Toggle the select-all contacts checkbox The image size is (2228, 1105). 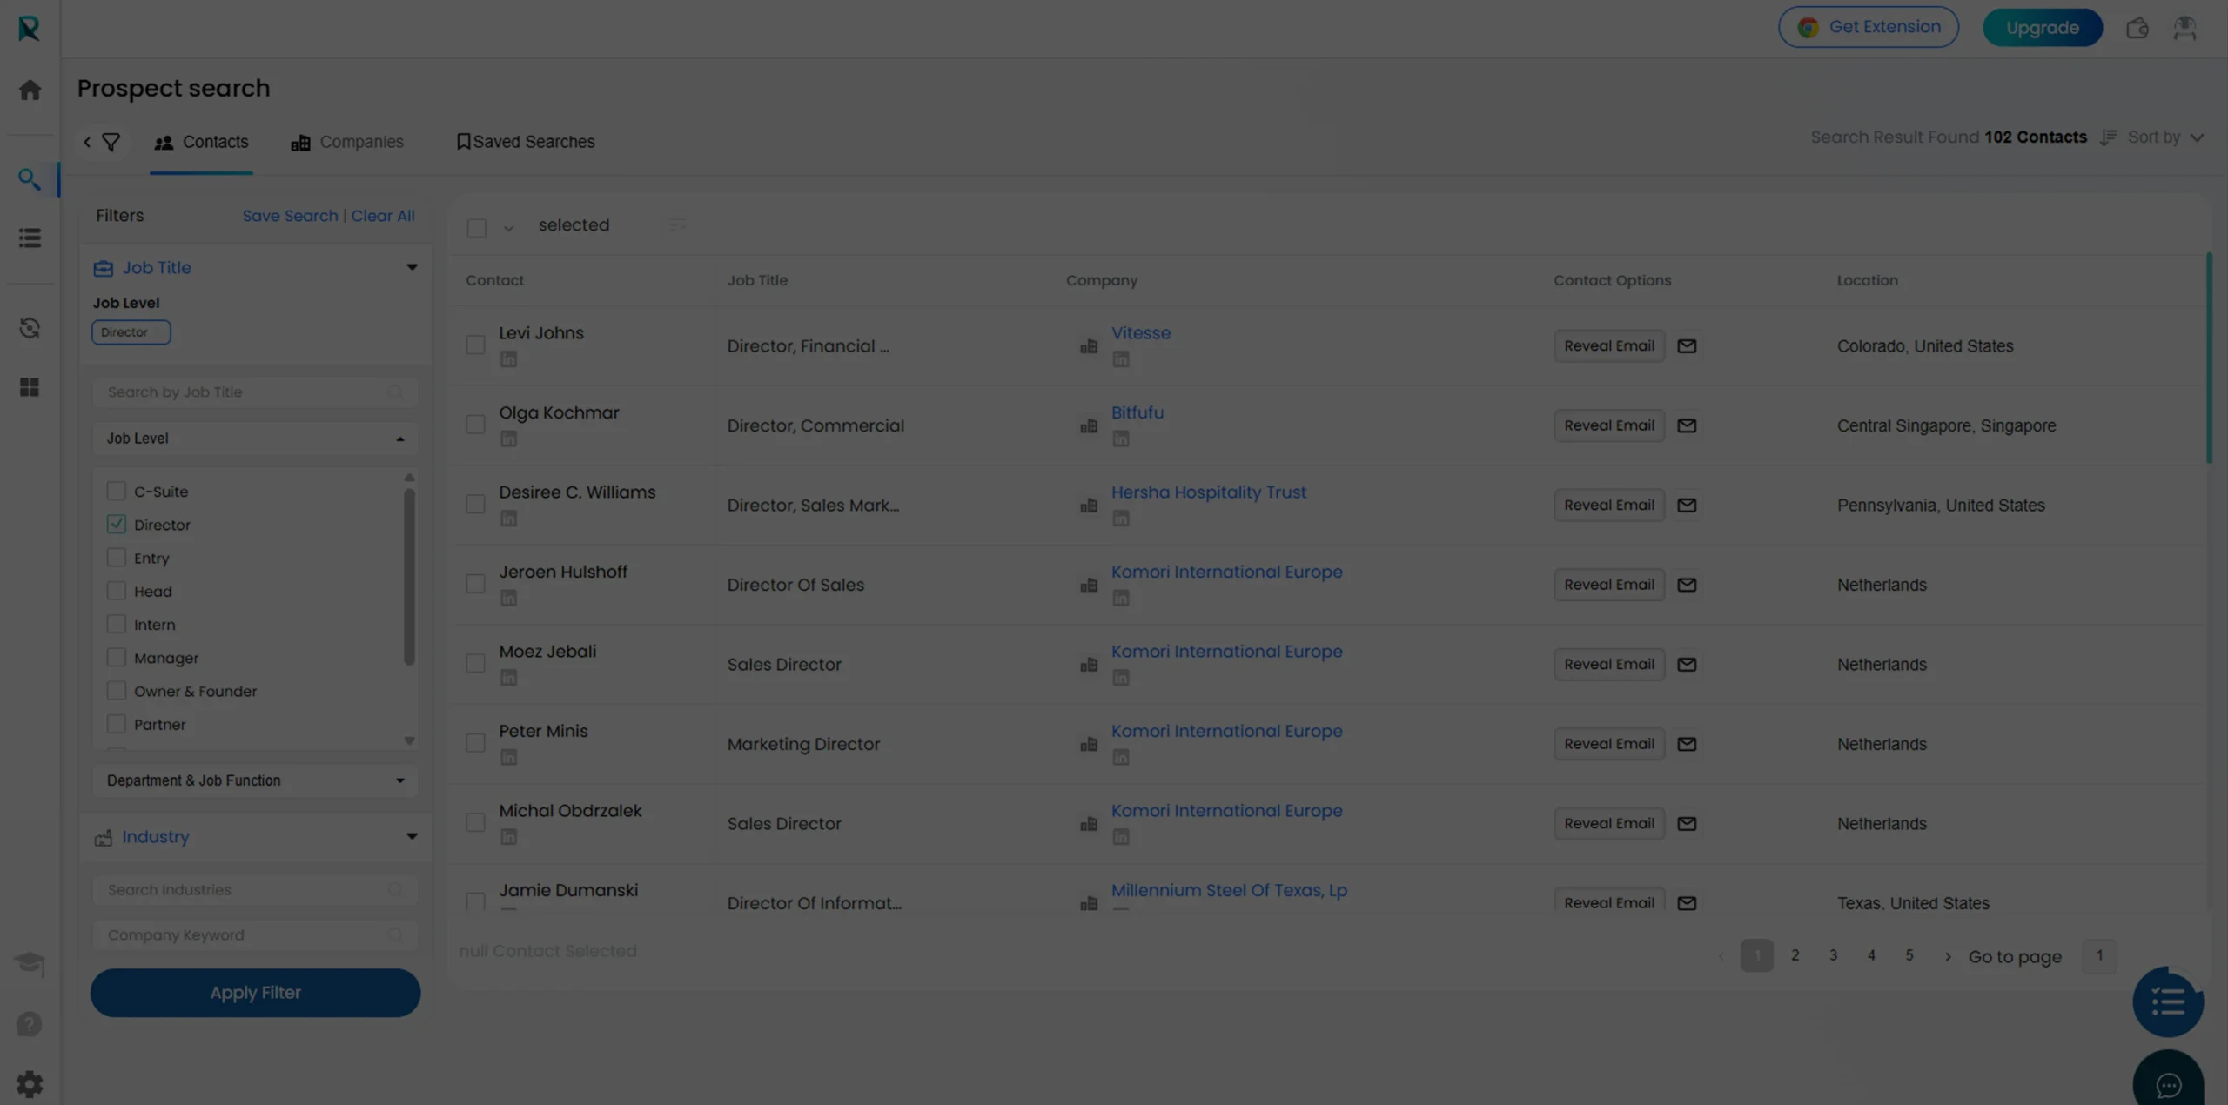click(476, 228)
